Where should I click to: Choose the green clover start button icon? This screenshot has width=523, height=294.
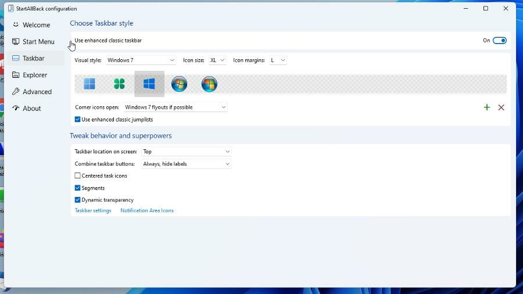(x=119, y=84)
